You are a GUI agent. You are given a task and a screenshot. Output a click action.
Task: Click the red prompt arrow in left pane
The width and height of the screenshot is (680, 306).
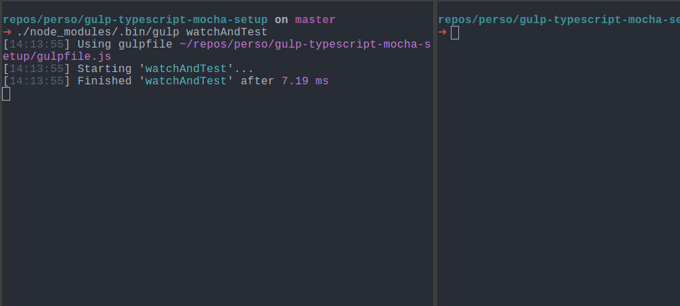click(7, 32)
